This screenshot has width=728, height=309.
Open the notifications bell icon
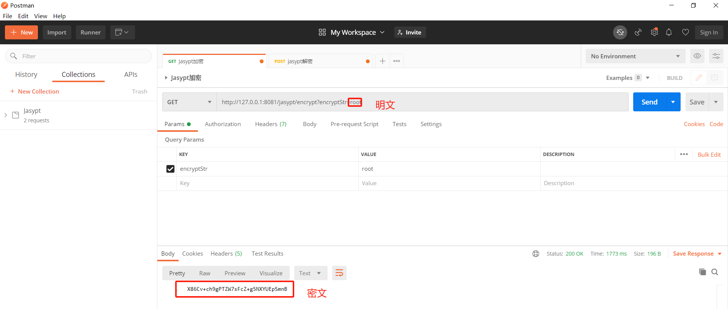(x=669, y=33)
